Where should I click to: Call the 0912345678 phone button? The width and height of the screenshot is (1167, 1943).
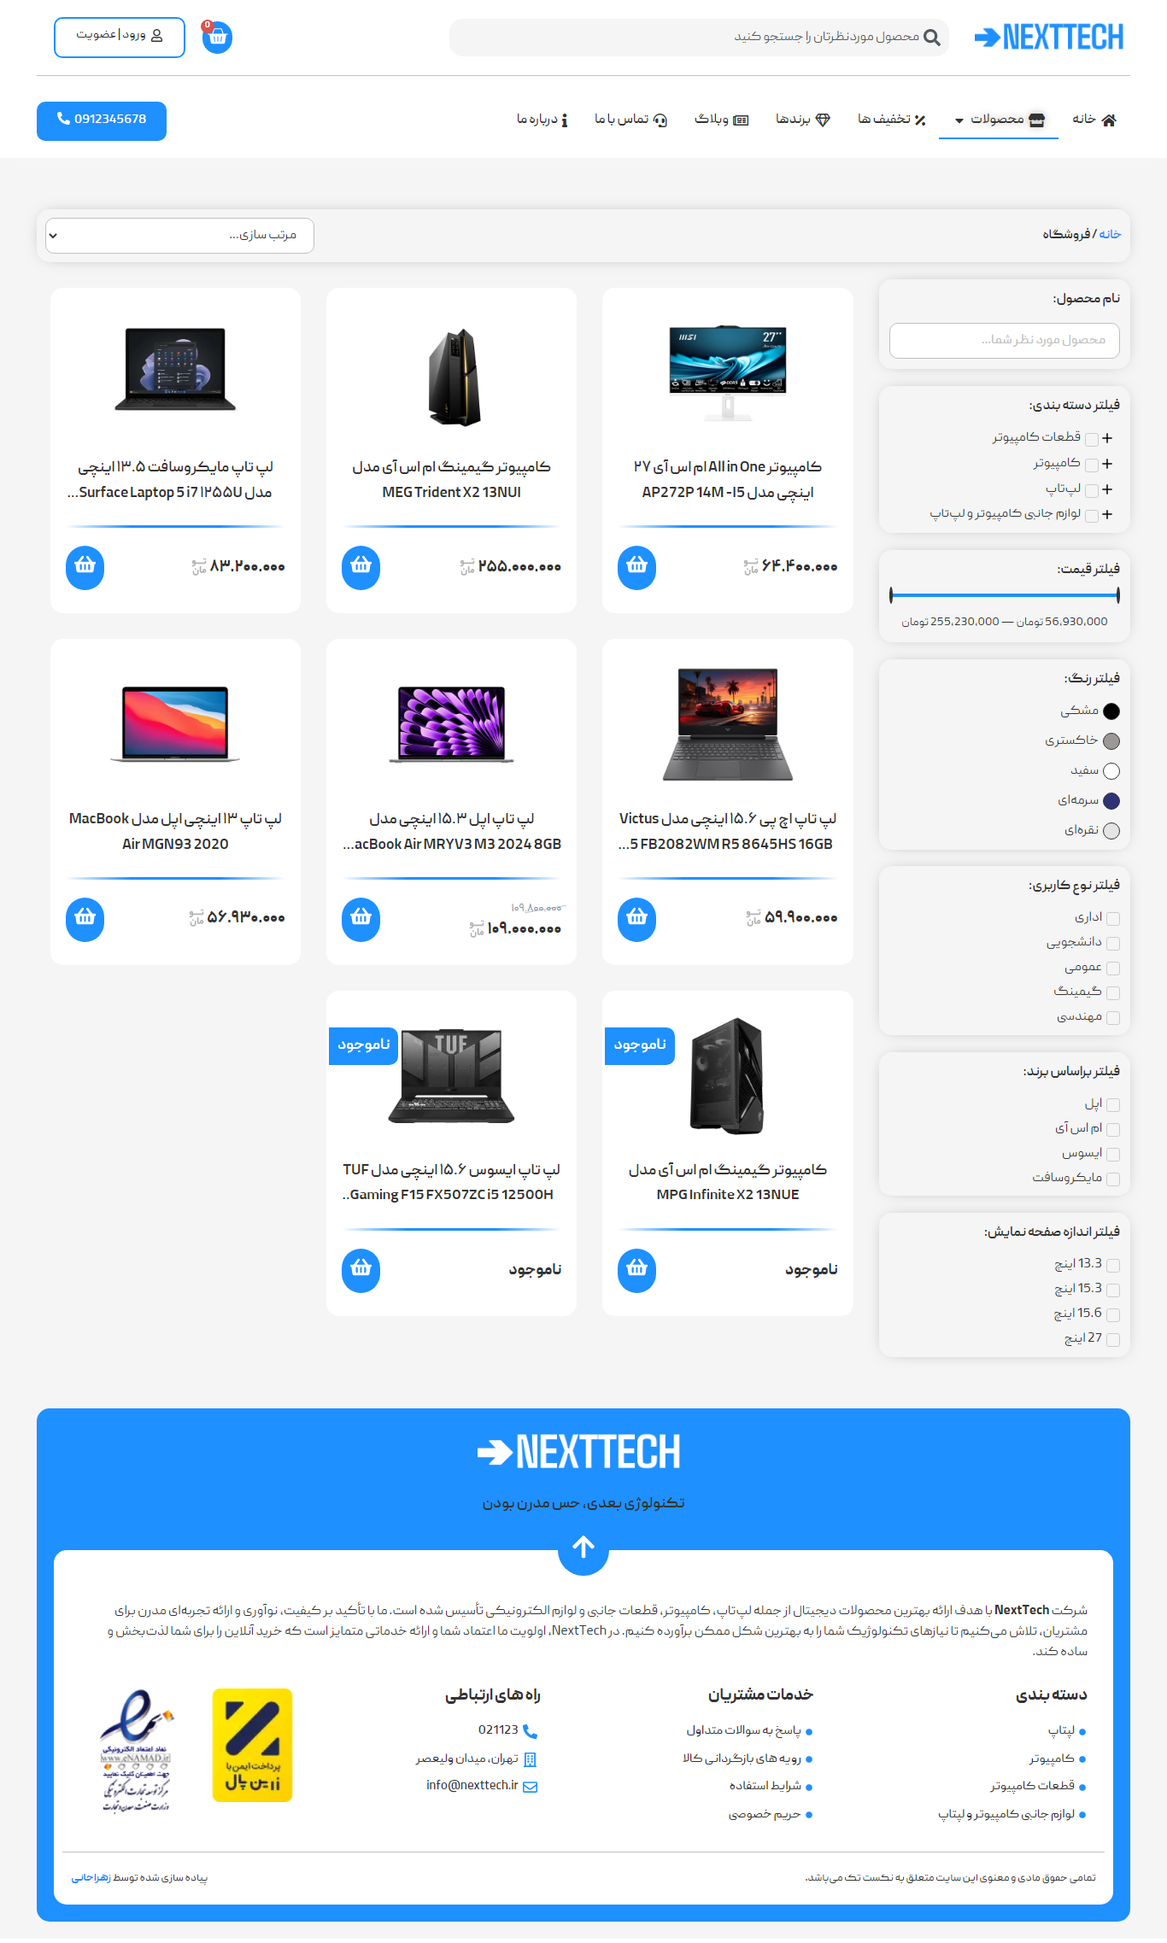click(102, 120)
